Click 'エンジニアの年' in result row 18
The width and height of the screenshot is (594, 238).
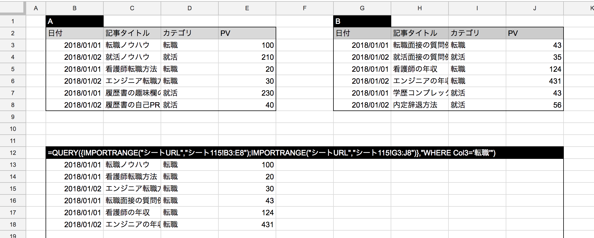132,225
